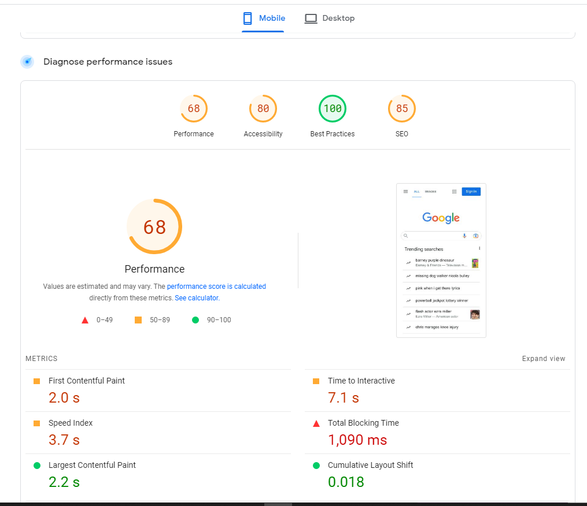Click the 0.018 value
This screenshot has width=587, height=506.
click(346, 482)
